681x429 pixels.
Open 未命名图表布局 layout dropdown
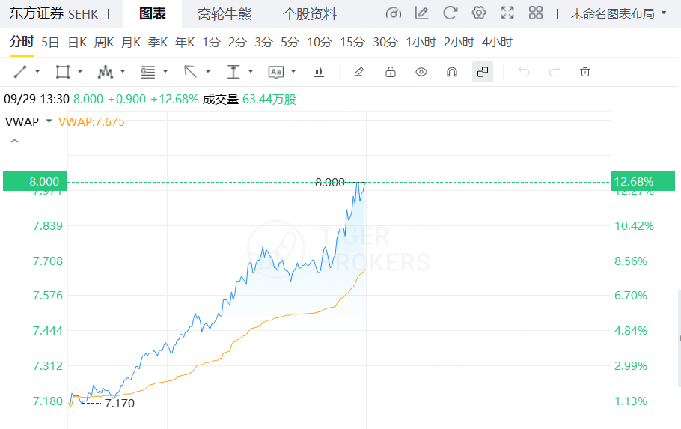click(x=618, y=14)
